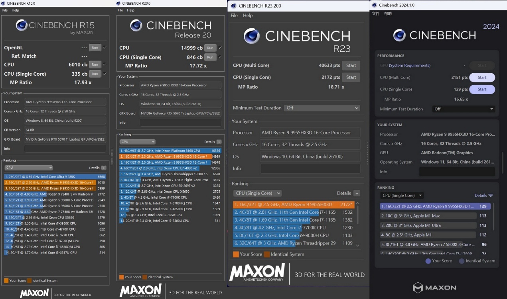Toggle the OpenGL test checkbox in R15
507x299 pixels.
point(105,47)
